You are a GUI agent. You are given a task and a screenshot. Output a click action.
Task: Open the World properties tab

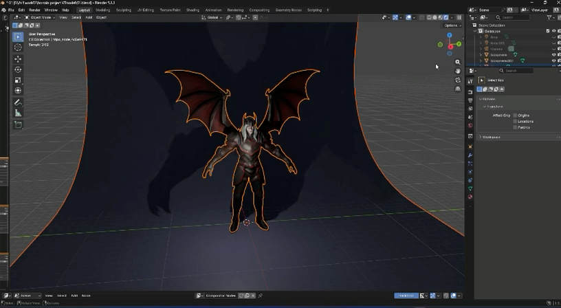(x=470, y=125)
